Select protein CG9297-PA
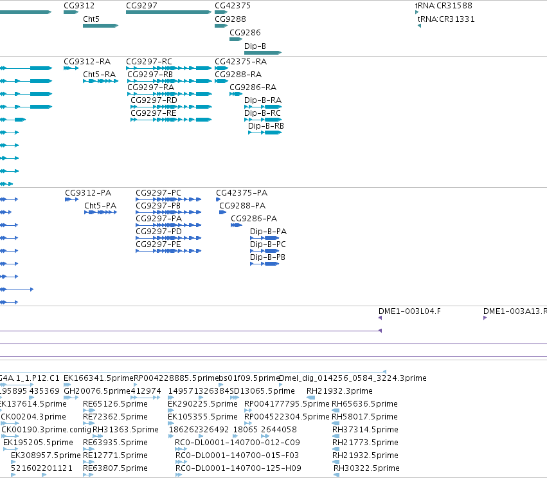The height and width of the screenshot is (478, 547). pyautogui.click(x=159, y=219)
